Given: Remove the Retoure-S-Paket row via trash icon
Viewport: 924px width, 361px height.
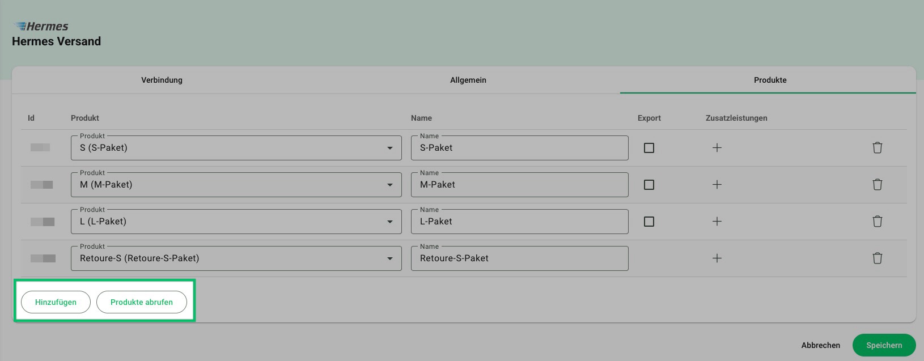Looking at the screenshot, I should pos(877,258).
